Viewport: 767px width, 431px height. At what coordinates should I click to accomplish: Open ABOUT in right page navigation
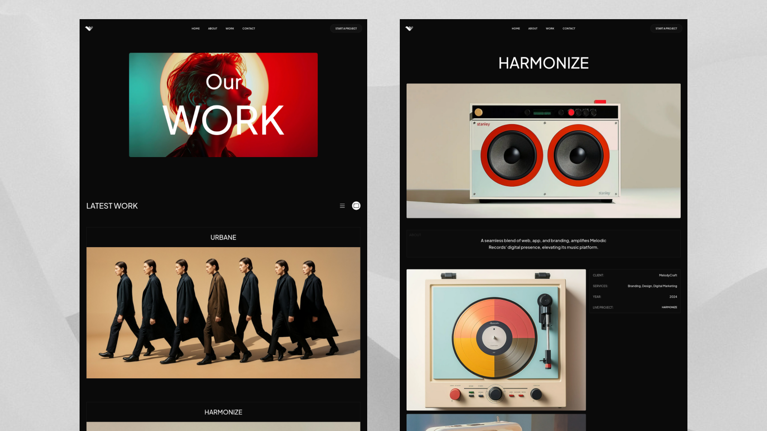click(533, 29)
